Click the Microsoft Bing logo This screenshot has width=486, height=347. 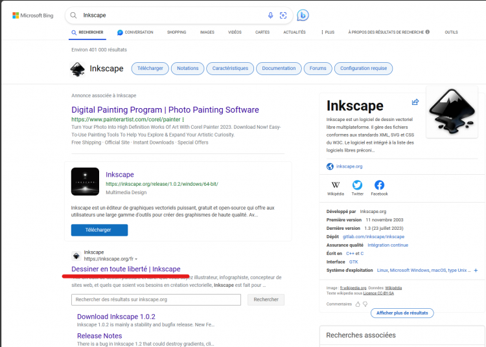(32, 16)
